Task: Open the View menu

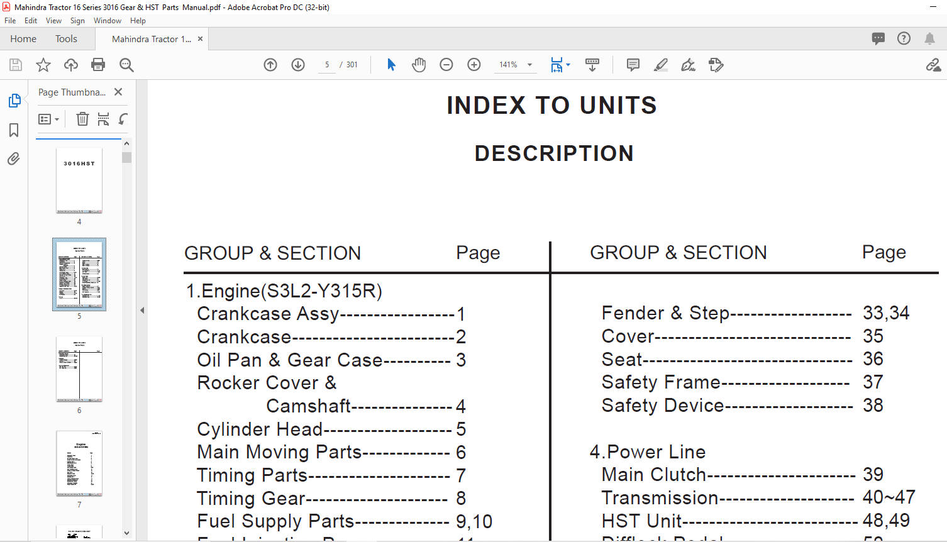Action: click(54, 21)
